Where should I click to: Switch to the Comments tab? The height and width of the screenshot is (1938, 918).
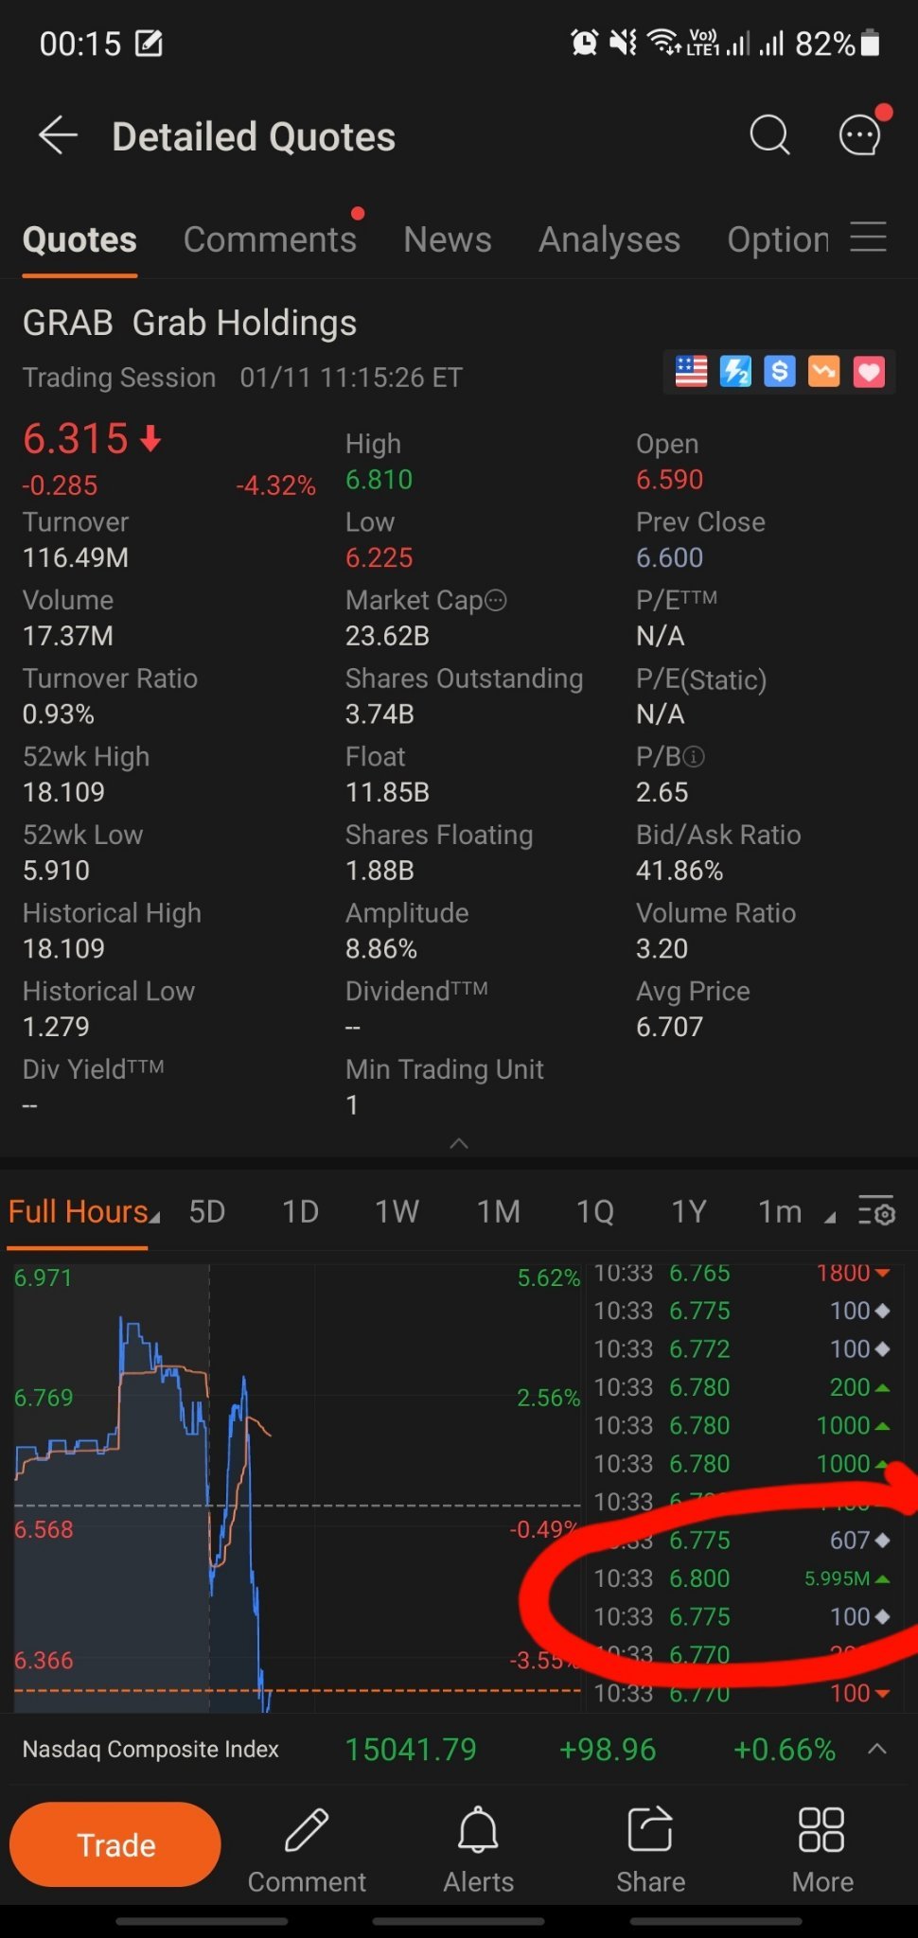pyautogui.click(x=270, y=239)
